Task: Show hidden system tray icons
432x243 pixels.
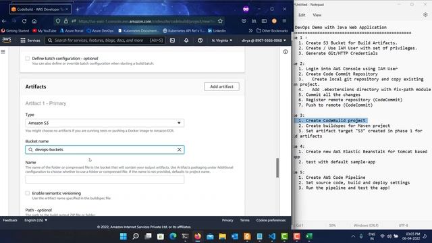Action: tap(353, 236)
